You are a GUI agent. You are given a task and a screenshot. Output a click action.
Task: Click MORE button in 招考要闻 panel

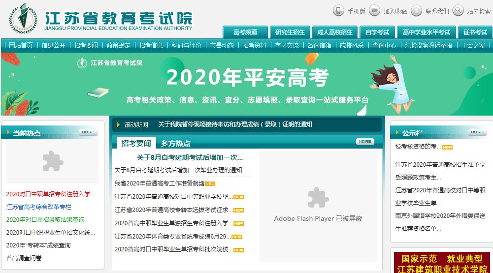click(365, 141)
